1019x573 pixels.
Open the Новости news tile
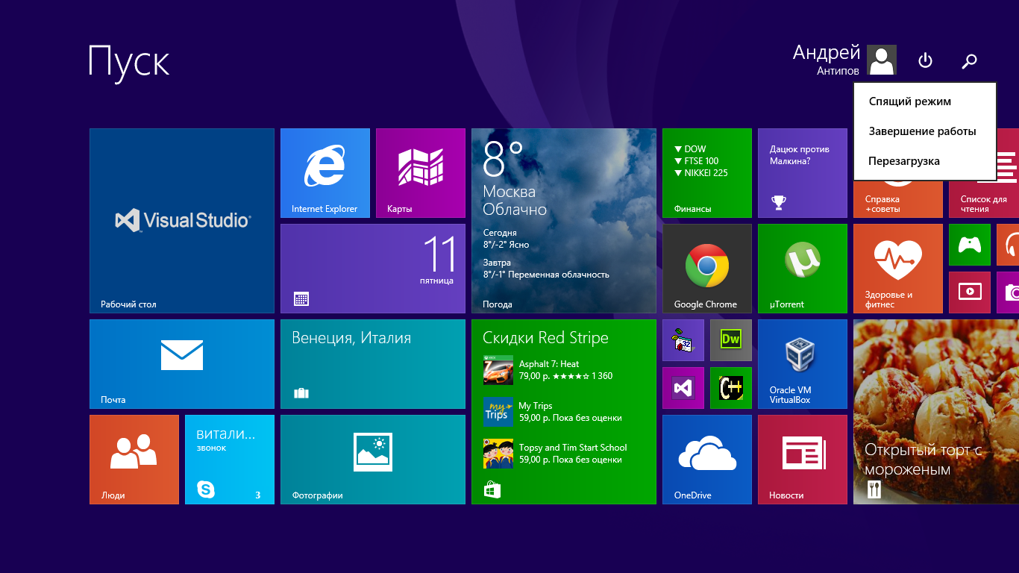(x=802, y=460)
